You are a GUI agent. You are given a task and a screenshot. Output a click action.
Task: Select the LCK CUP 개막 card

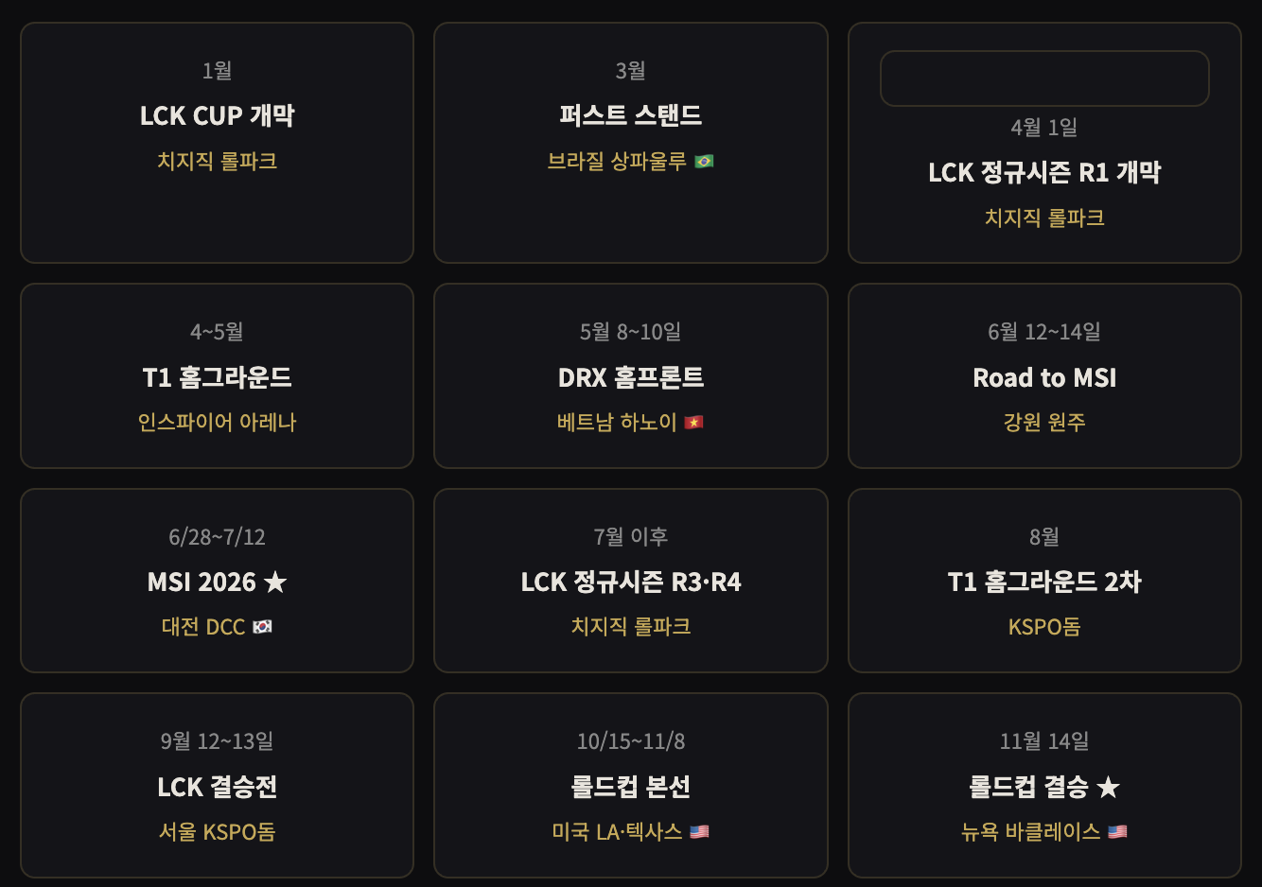pos(217,142)
